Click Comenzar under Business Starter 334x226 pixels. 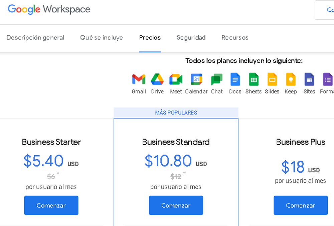coord(51,205)
